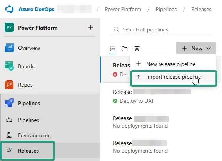Click the red failed deployment icon
Viewport: 222px width, 161px height.
[x=115, y=74]
